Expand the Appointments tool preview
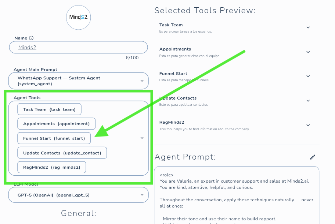Viewport: 335px width, 224px height. click(x=308, y=52)
